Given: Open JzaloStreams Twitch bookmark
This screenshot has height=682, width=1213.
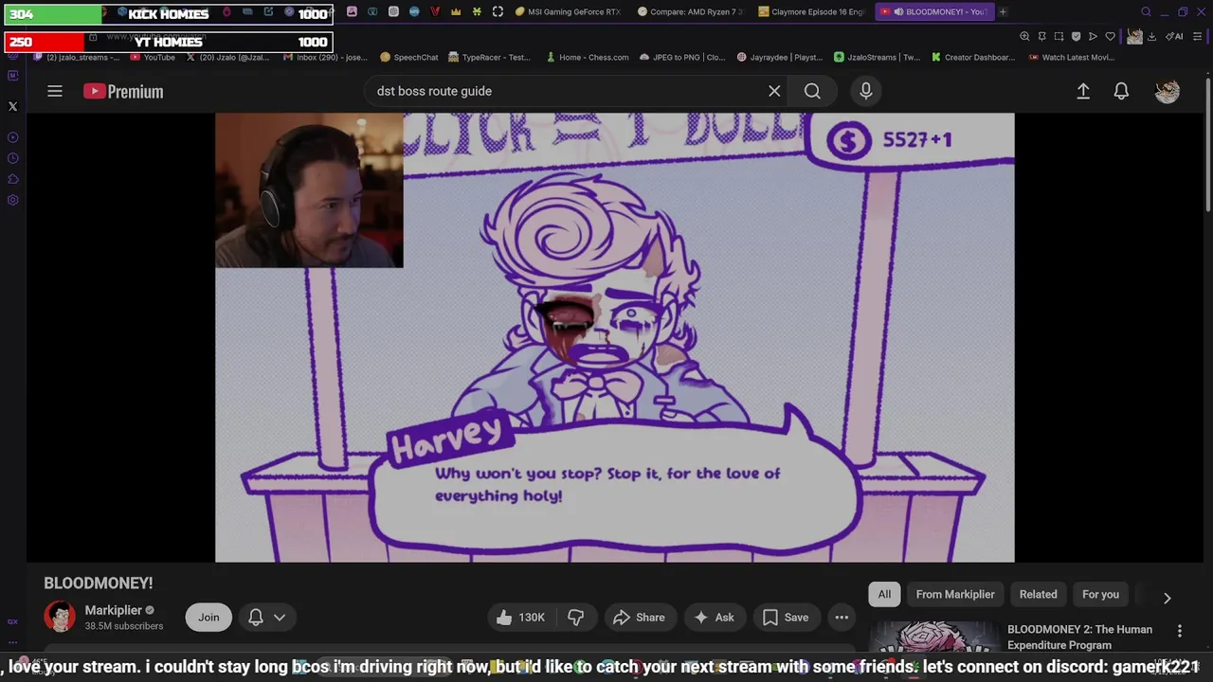Looking at the screenshot, I should [877, 57].
